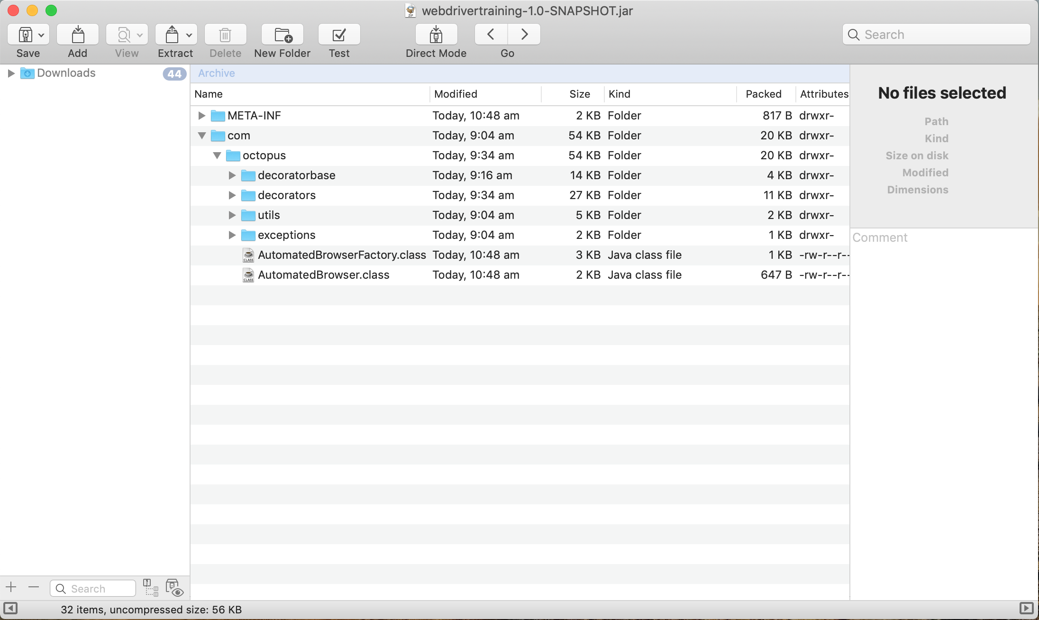Sort by the Size column header
Image resolution: width=1039 pixels, height=620 pixels.
click(579, 94)
